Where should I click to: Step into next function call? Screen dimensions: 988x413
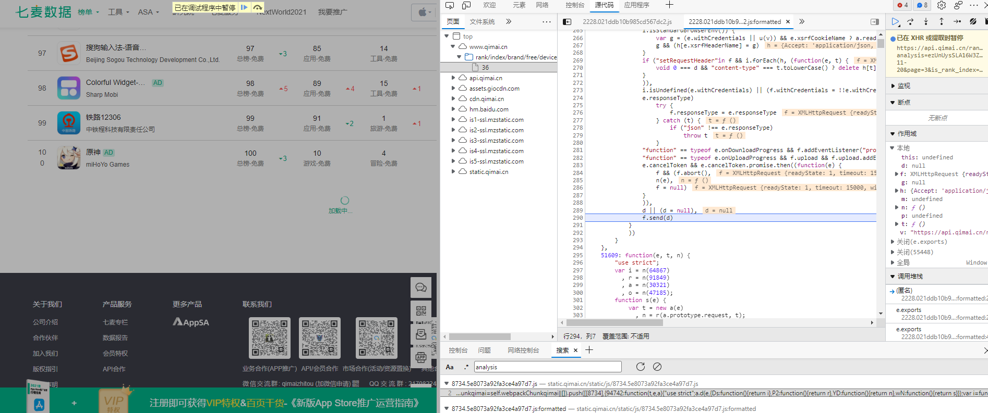pos(926,21)
